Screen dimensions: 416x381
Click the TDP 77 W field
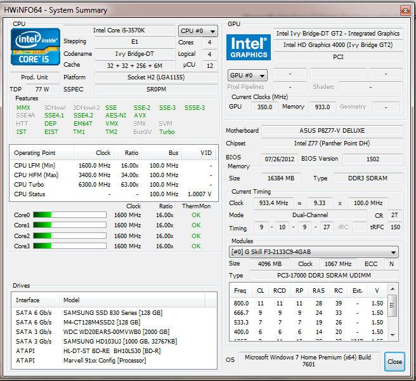42,90
